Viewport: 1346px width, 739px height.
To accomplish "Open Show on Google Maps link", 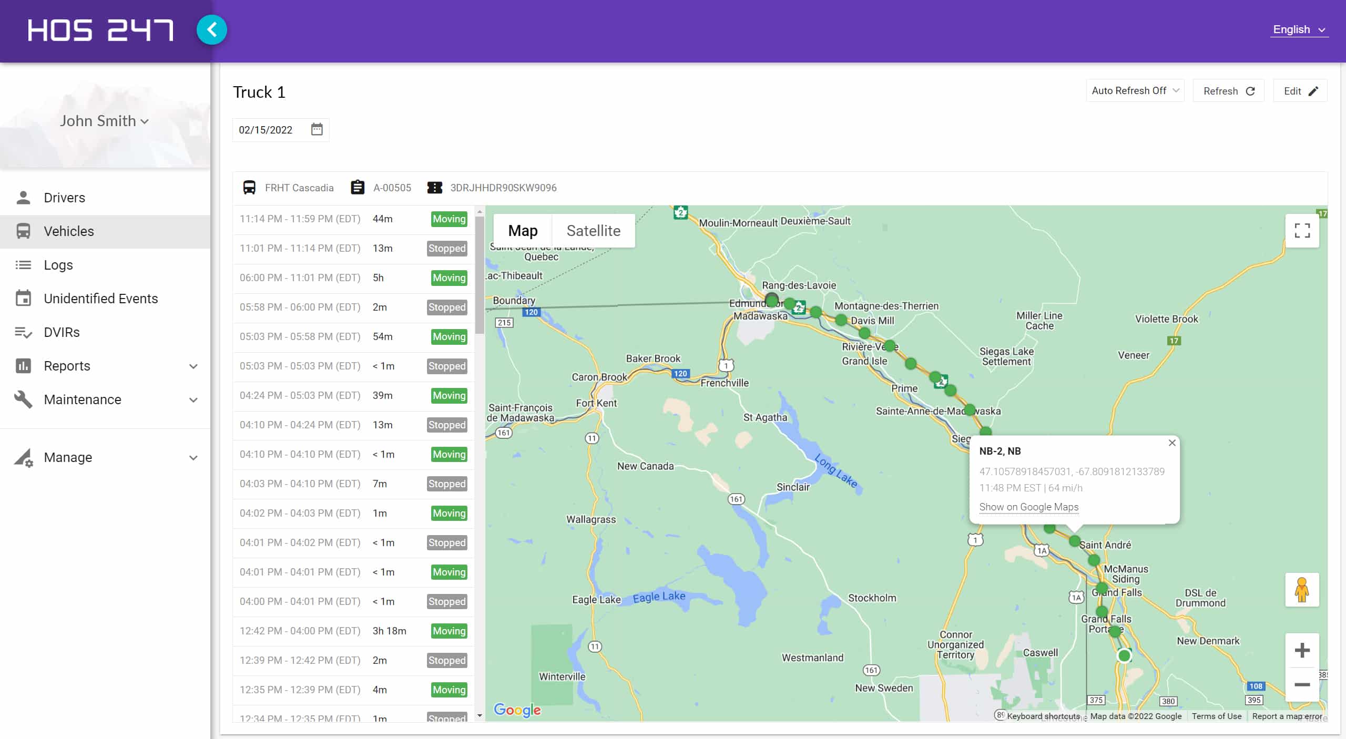I will [x=1028, y=507].
